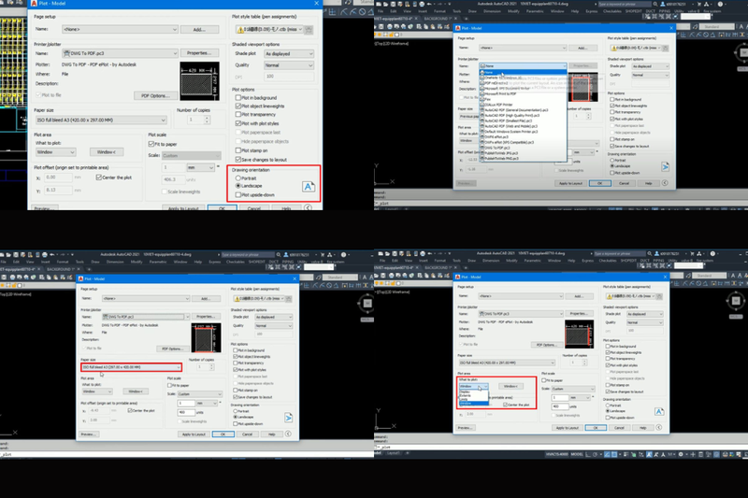
Task: Click the Plot printer icon in top-right title bar
Action: pos(422,4)
